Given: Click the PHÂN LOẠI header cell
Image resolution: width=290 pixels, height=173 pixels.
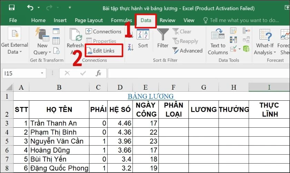Looking at the screenshot, I should point(173,110).
